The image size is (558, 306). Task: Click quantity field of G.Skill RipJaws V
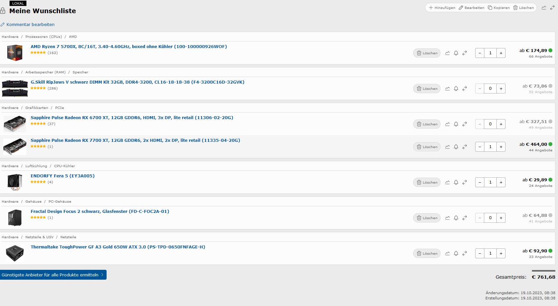[490, 89]
